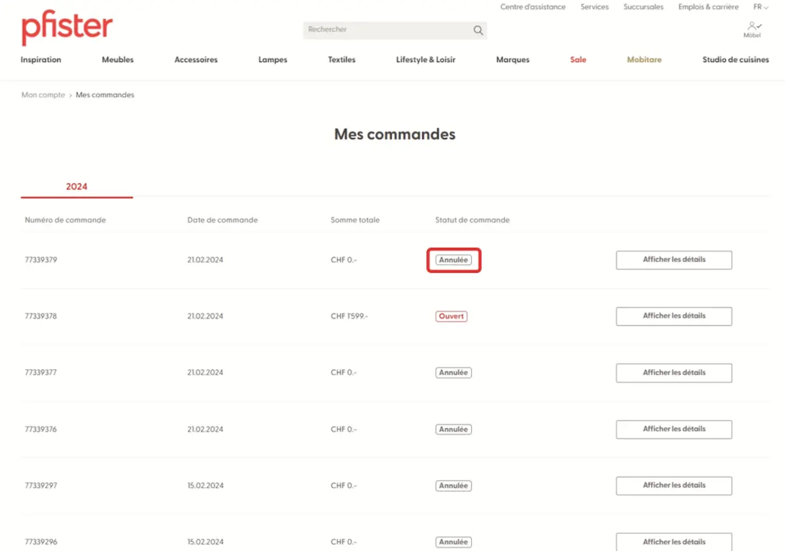
Task: Click Mon compte breadcrumb link
Action: 43,95
